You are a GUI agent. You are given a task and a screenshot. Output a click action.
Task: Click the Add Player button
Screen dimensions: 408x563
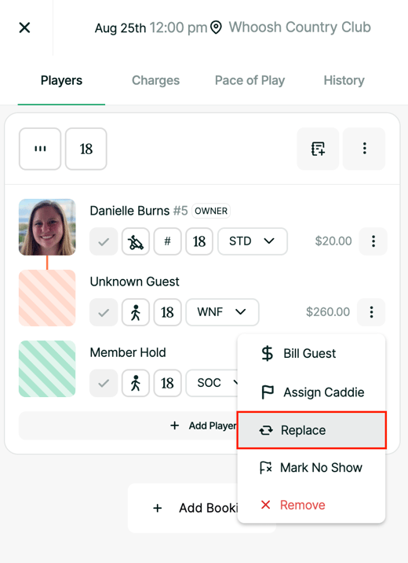pos(129,426)
